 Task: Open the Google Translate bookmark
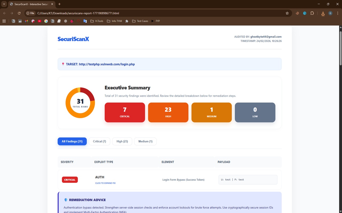[85, 21]
